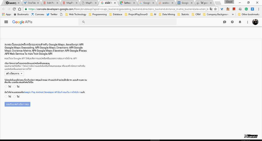The width and height of the screenshot is (262, 141).
Task: Click the browser forward arrow
Action: click(9, 9)
